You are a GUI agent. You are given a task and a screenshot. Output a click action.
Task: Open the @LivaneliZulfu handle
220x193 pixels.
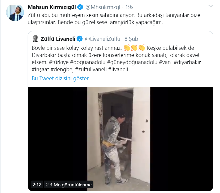click(x=102, y=39)
